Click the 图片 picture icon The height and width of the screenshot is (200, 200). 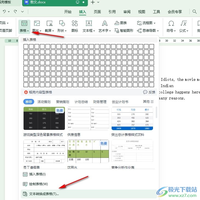point(37,24)
